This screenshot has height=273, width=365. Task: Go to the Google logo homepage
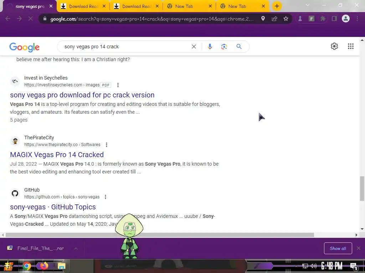click(x=25, y=47)
